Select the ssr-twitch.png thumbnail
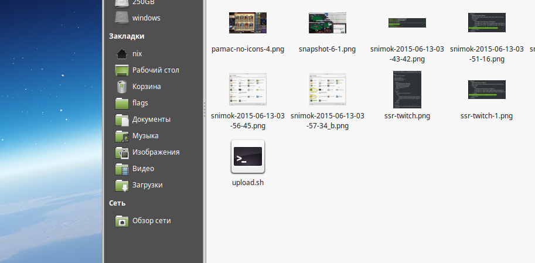535x263 pixels. (x=407, y=90)
